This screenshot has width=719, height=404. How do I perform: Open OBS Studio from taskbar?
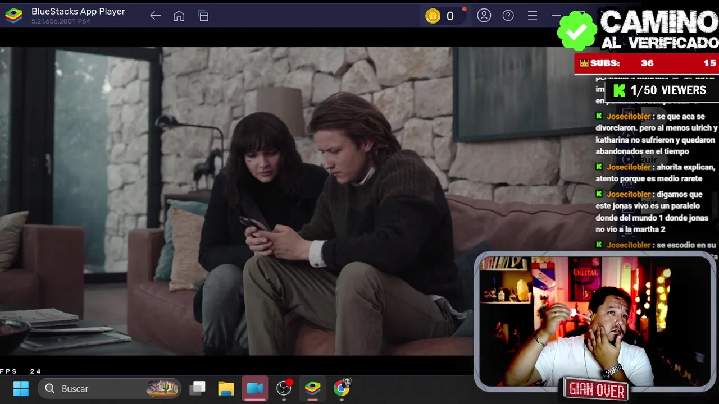(x=284, y=388)
